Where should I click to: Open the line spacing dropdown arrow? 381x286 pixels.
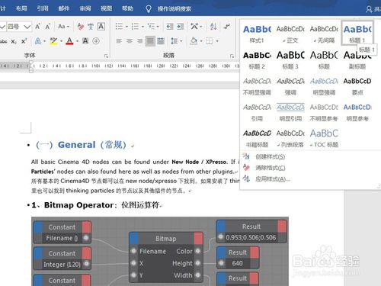(x=181, y=41)
